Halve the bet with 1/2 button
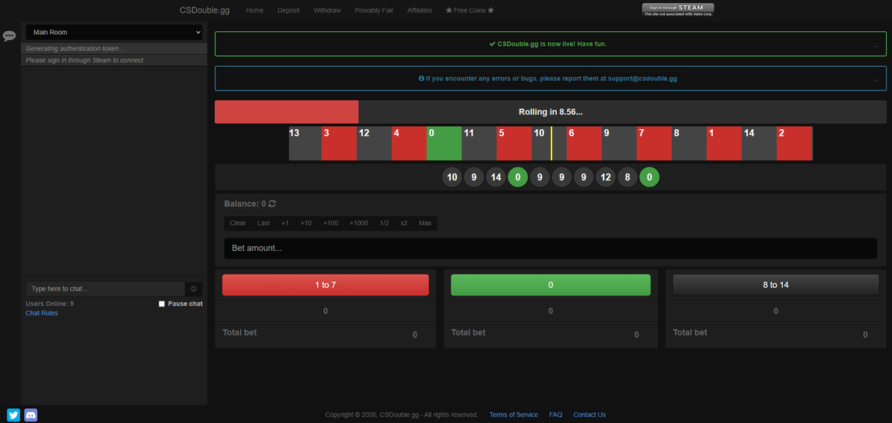892x423 pixels. [x=384, y=223]
